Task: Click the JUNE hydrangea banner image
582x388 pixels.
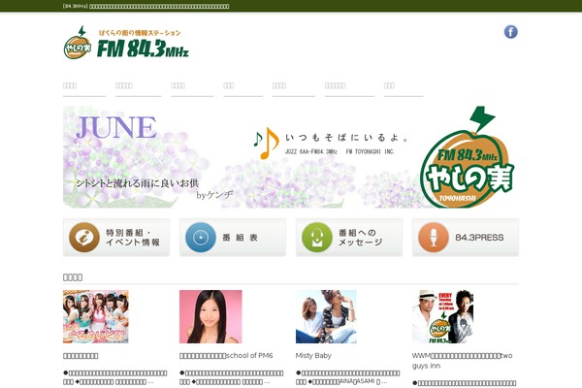Action: [x=291, y=157]
